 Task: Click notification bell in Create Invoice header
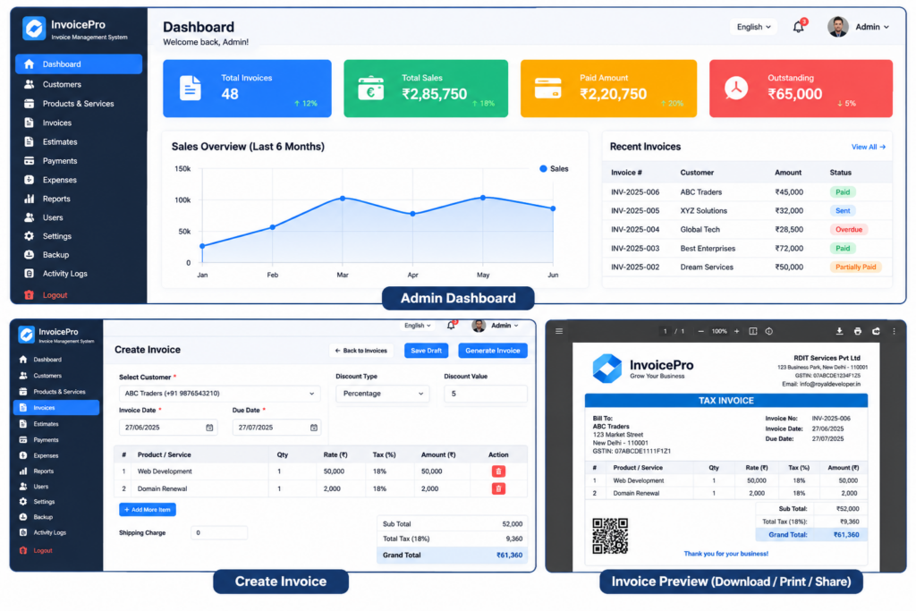(451, 326)
